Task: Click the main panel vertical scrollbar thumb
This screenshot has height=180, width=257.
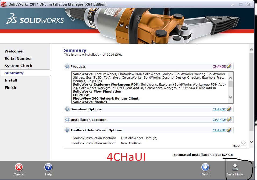Action: tap(251, 92)
